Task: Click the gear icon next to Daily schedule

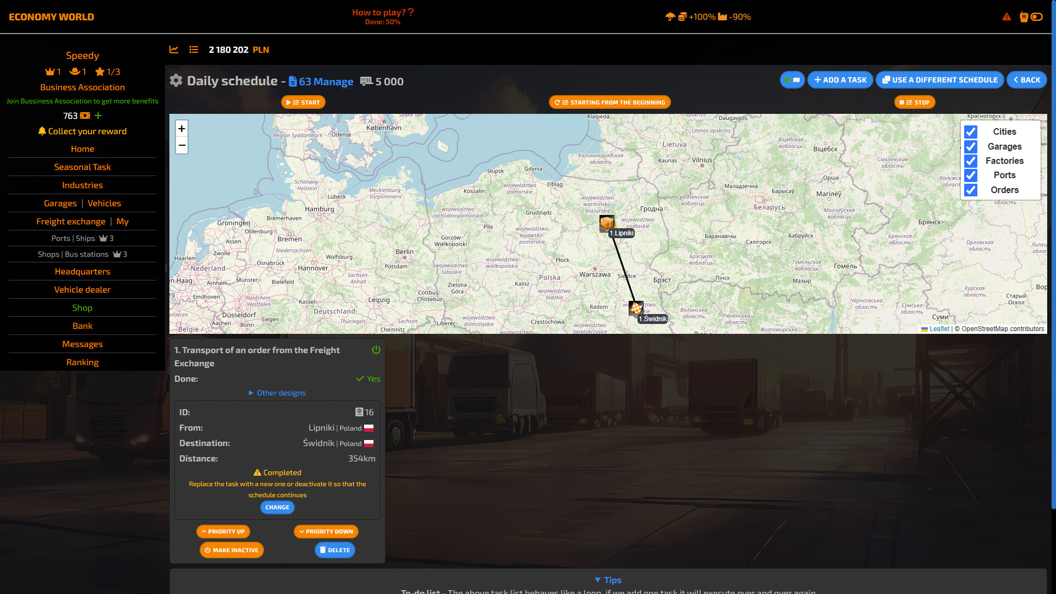Action: tap(176, 80)
